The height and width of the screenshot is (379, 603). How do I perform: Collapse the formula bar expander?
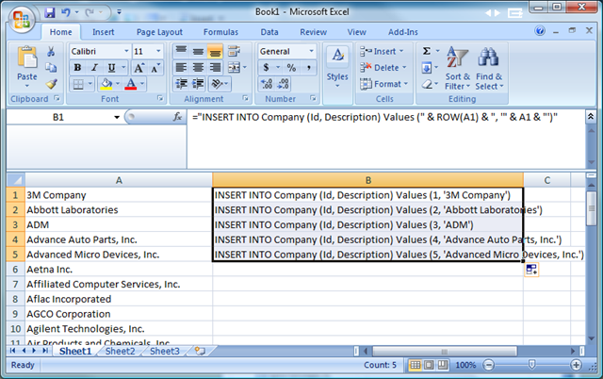tap(591, 116)
